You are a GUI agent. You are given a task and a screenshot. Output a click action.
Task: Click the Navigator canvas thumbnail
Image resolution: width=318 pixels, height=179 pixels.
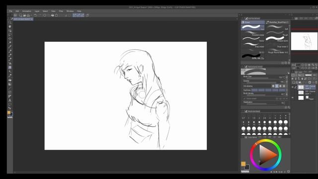tap(304, 41)
